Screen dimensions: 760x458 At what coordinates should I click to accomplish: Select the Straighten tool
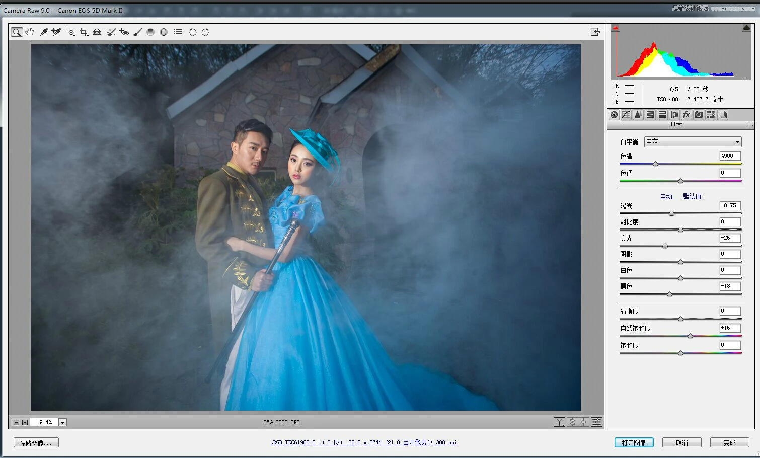point(97,32)
